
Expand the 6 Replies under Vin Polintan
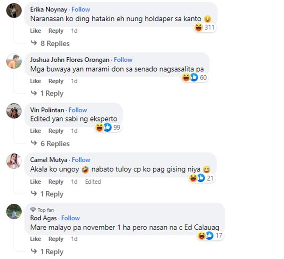tap(50, 144)
